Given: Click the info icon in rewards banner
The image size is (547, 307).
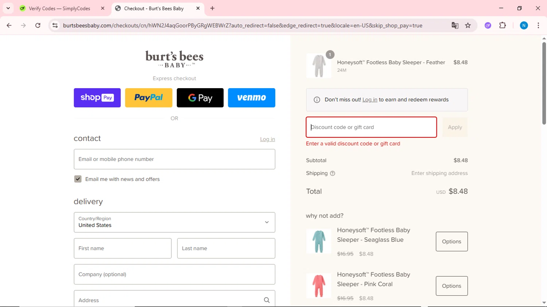Looking at the screenshot, I should point(317,100).
